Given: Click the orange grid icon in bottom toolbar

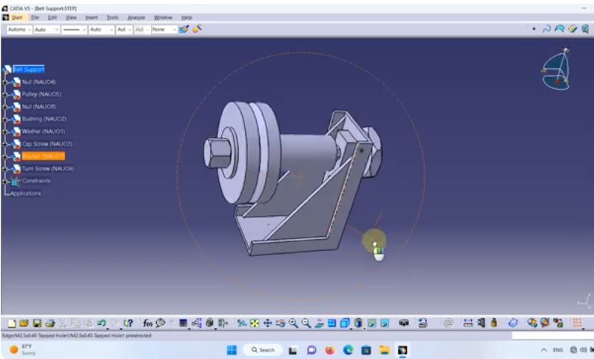Looking at the screenshot, I should (577, 323).
